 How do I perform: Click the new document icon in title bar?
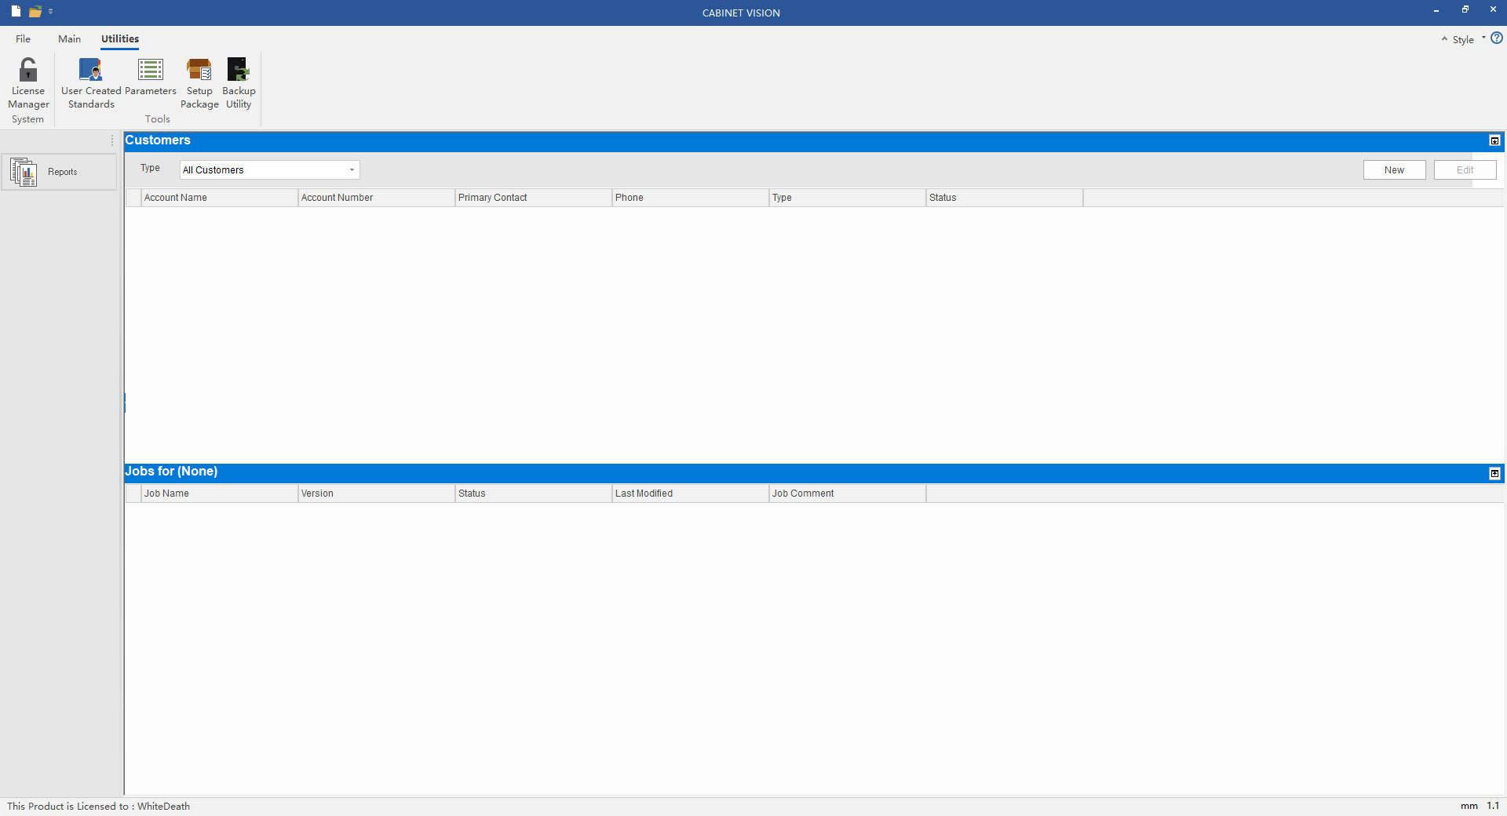16,11
